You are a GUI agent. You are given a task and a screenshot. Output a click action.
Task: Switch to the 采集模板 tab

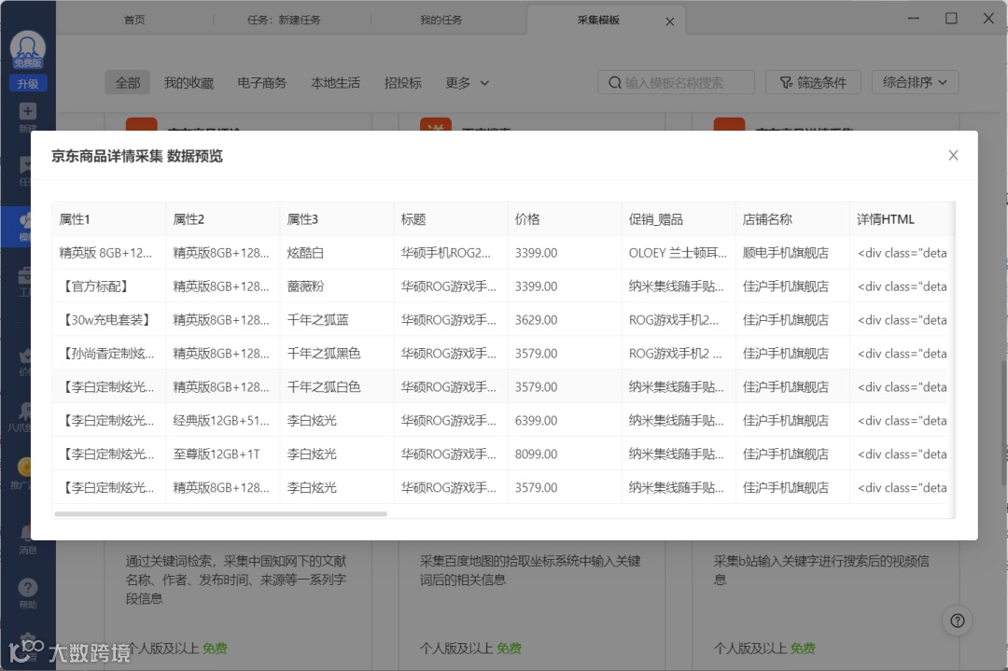pos(598,20)
